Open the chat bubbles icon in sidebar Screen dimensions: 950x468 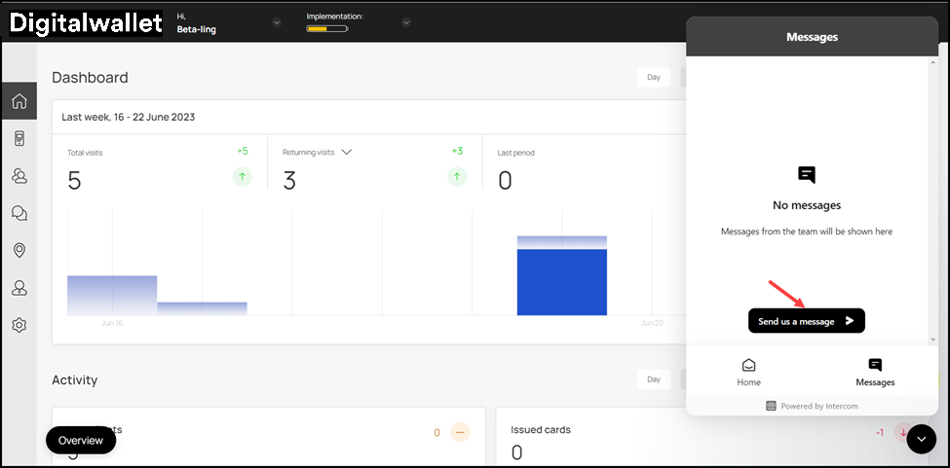(19, 213)
